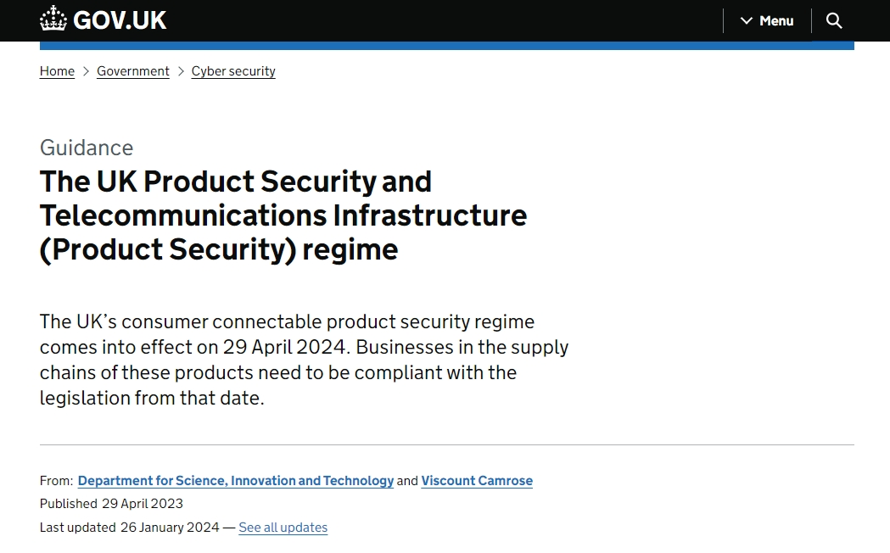Image resolution: width=890 pixels, height=553 pixels.
Task: Click the blue bar beneath the header
Action: (446, 46)
